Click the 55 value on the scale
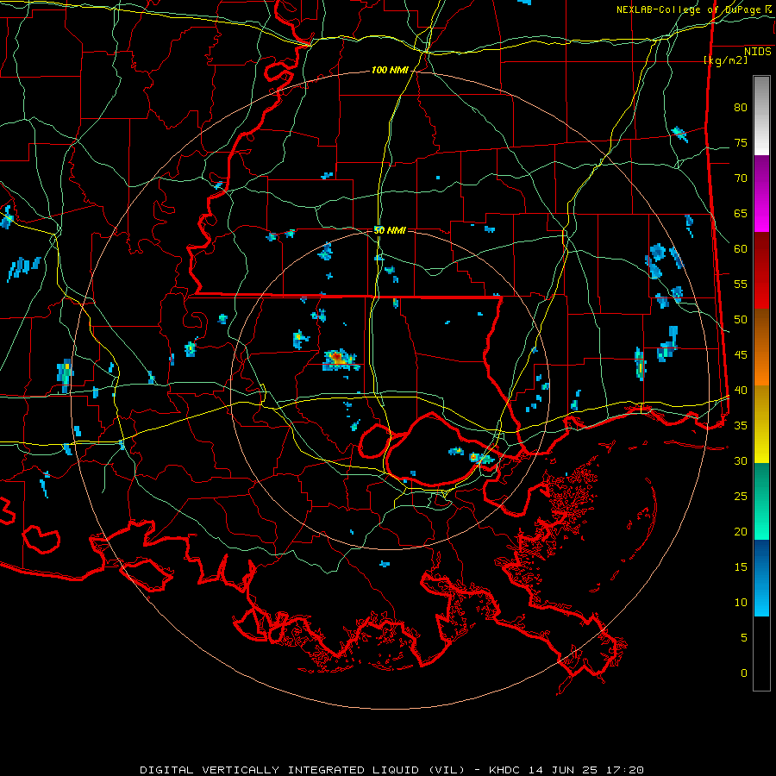The width and height of the screenshot is (776, 776). tap(741, 284)
